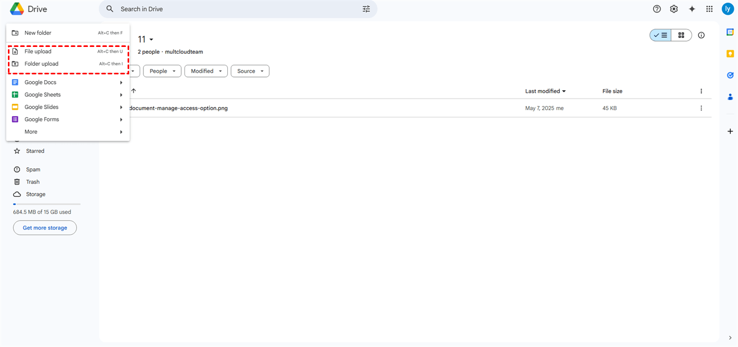Click in the Search in Drive field
This screenshot has width=738, height=347.
click(238, 9)
